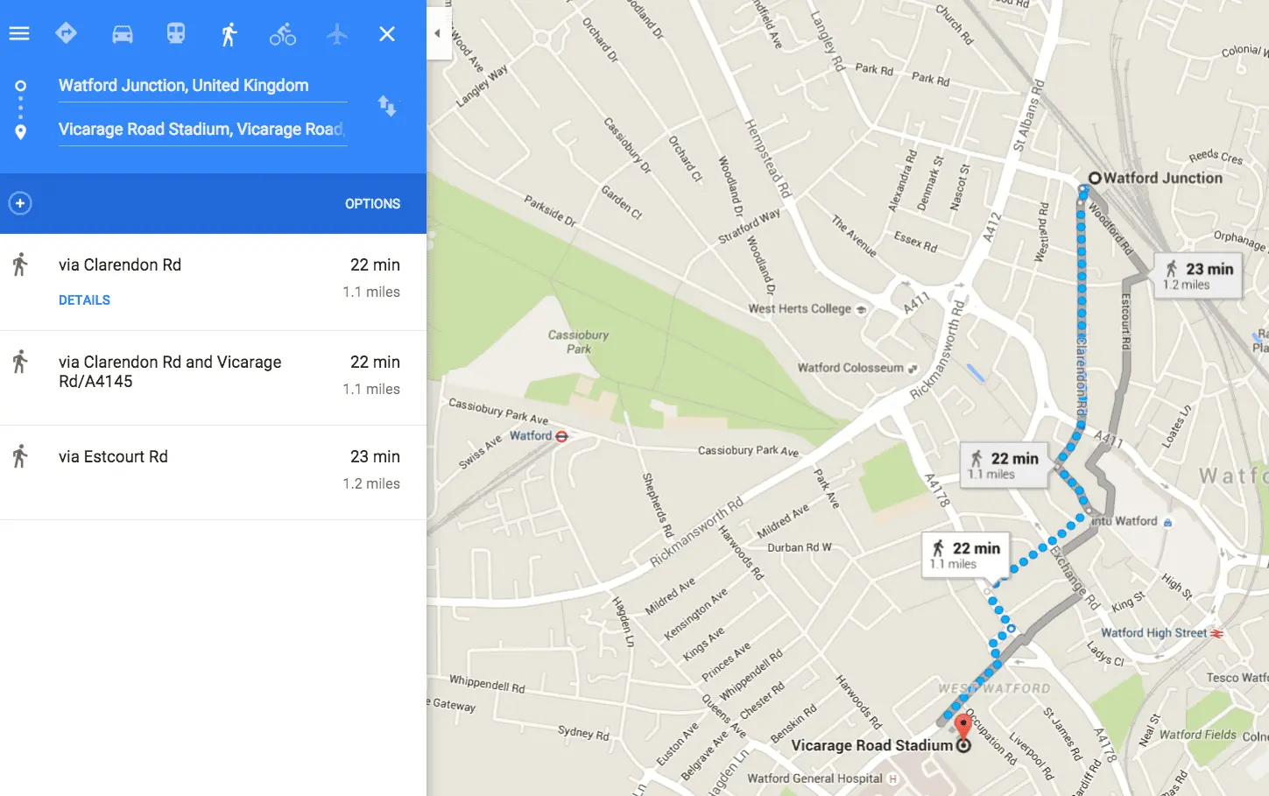Switch to driving directions car icon

pos(123,34)
